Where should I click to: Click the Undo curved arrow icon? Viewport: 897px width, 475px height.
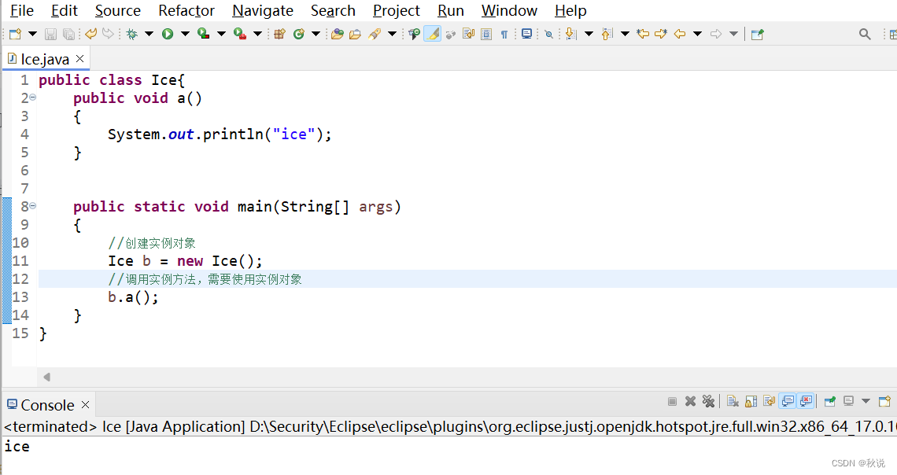[x=90, y=35]
